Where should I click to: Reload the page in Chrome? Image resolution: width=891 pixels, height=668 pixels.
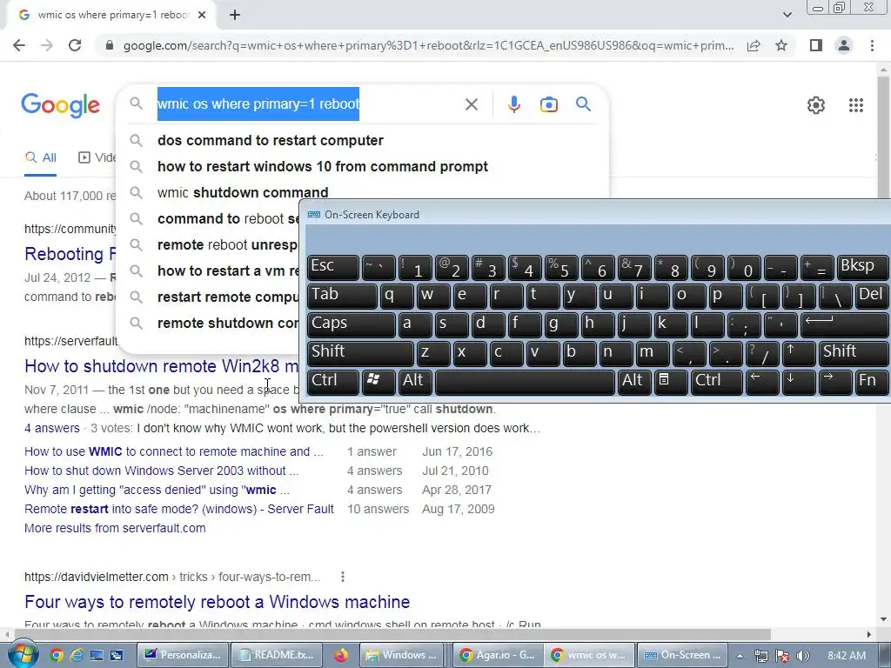[x=75, y=45]
